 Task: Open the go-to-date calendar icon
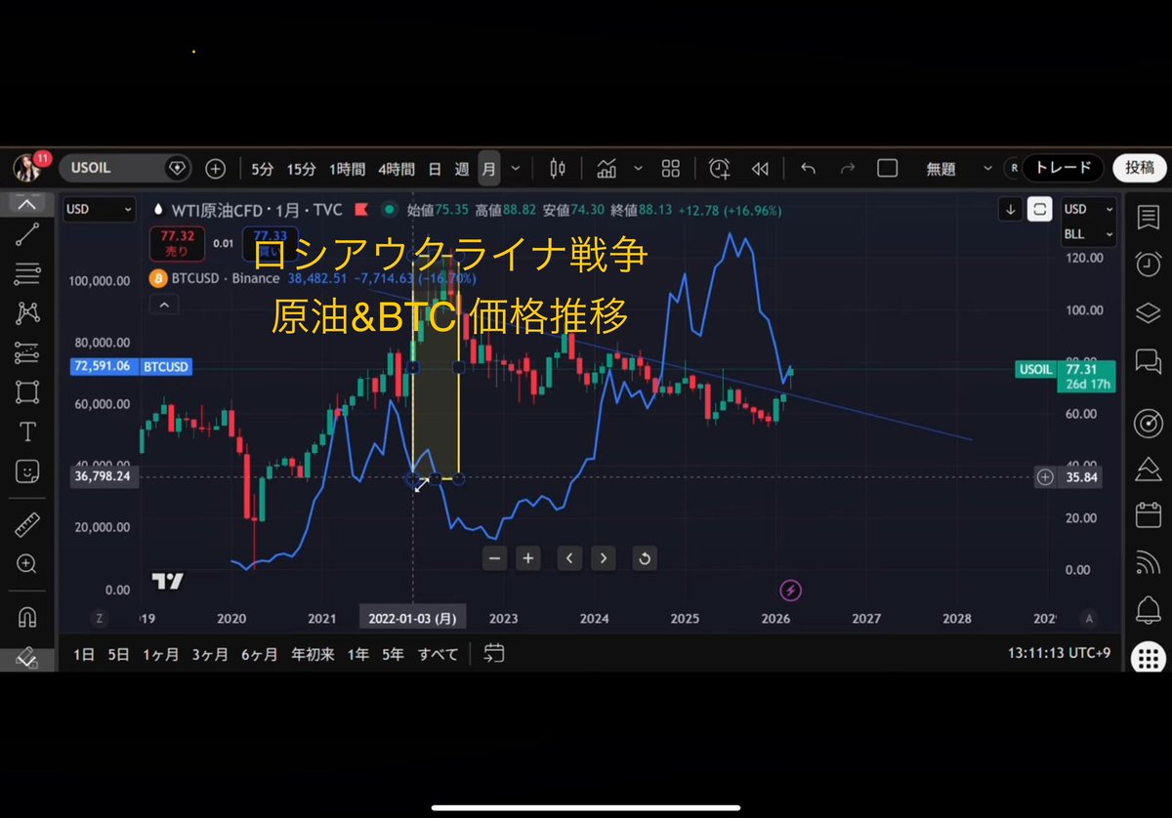(493, 653)
